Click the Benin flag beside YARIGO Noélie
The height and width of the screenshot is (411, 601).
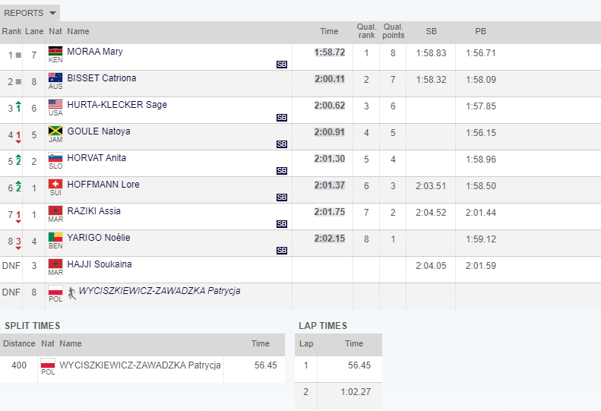pos(55,237)
